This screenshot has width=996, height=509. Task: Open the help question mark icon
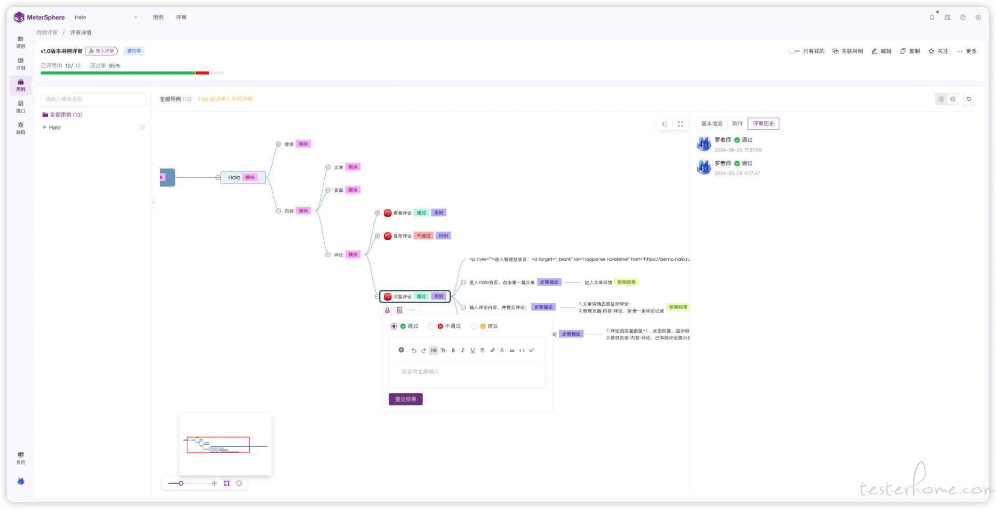click(963, 18)
